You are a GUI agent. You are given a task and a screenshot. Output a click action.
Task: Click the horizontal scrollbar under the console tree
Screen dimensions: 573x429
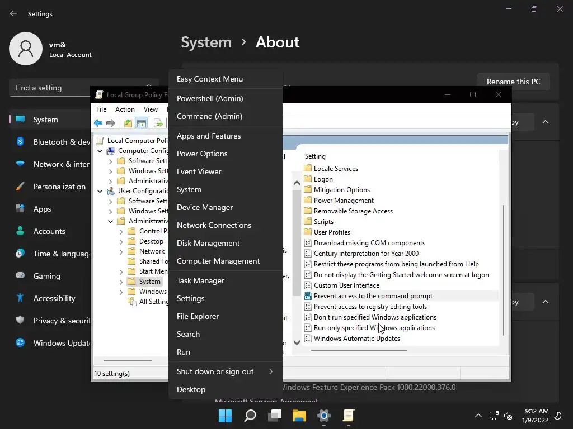click(128, 361)
